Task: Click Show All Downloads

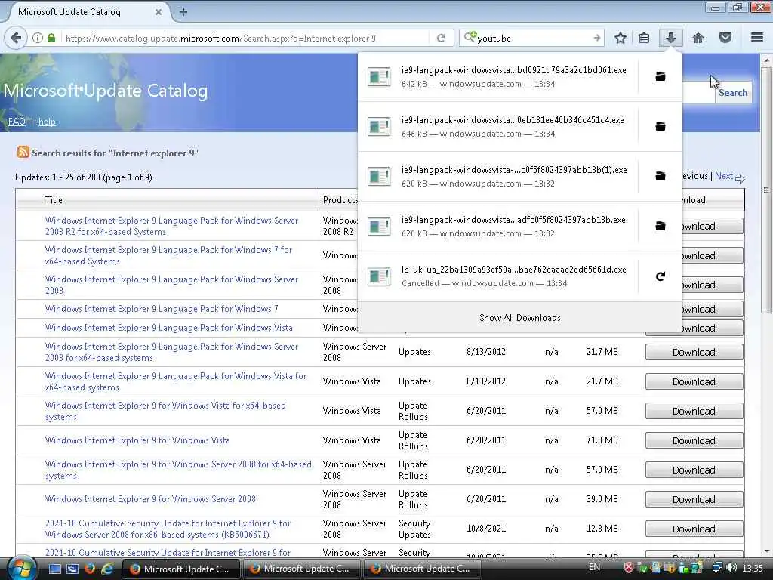Action: [x=519, y=318]
